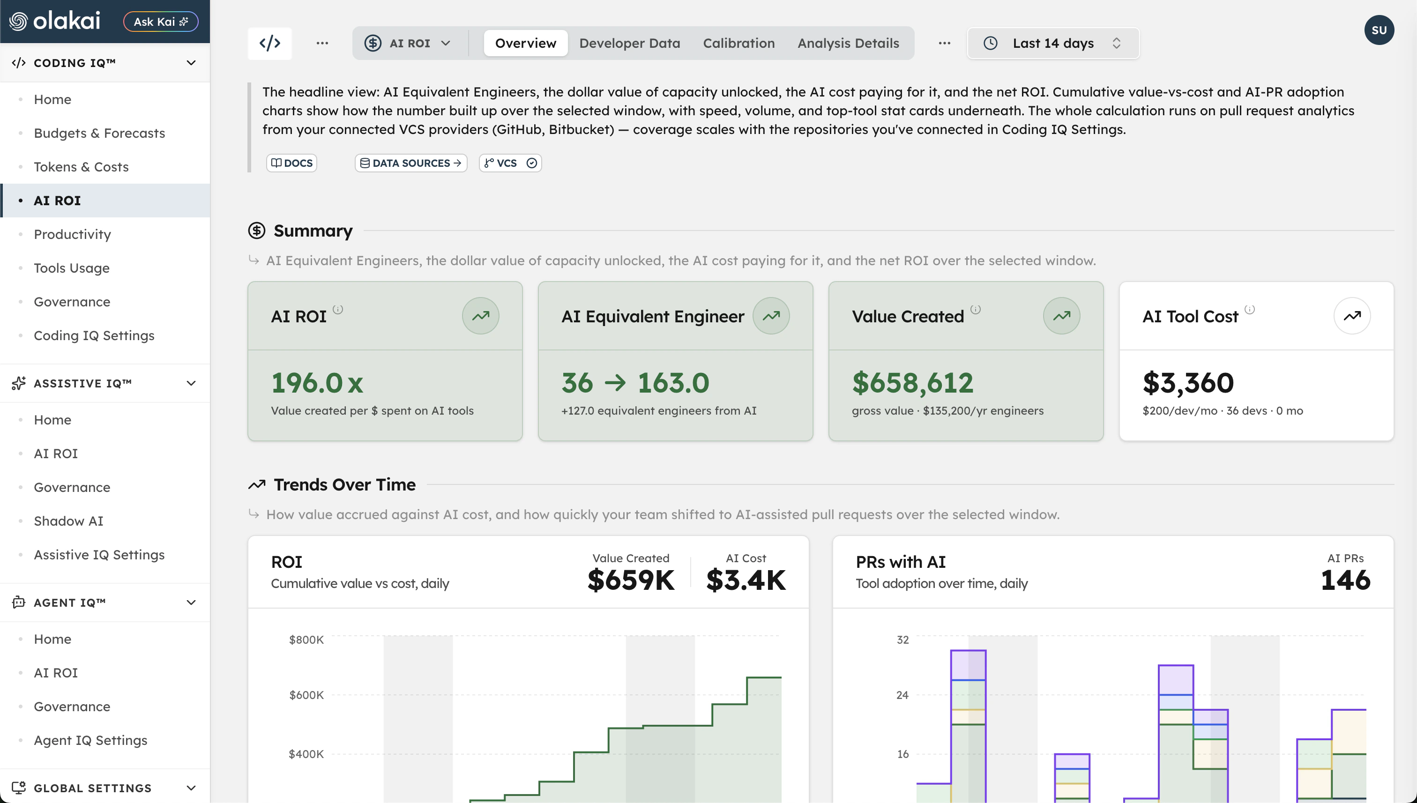Click the GLOBAL SETTINGS monitor icon
Image resolution: width=1417 pixels, height=803 pixels.
click(x=18, y=788)
